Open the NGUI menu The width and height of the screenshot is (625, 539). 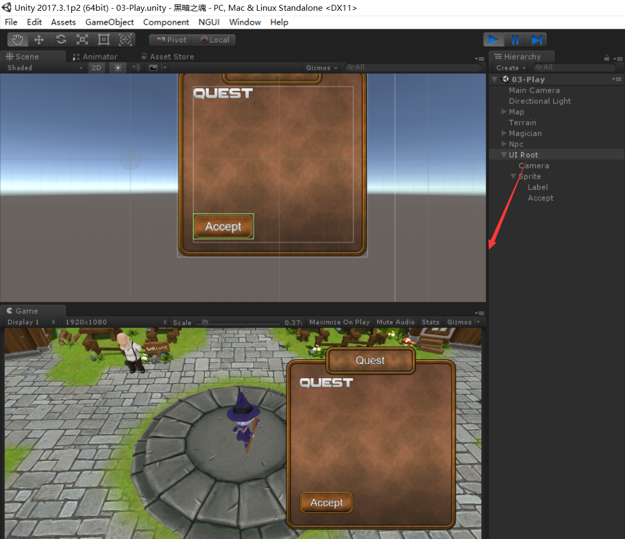[x=209, y=23]
